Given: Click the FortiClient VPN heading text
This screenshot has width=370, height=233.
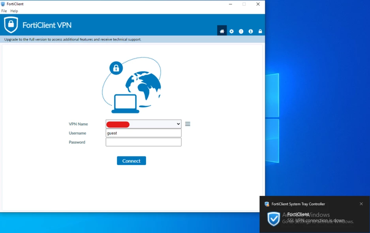Looking at the screenshot, I should [x=47, y=25].
